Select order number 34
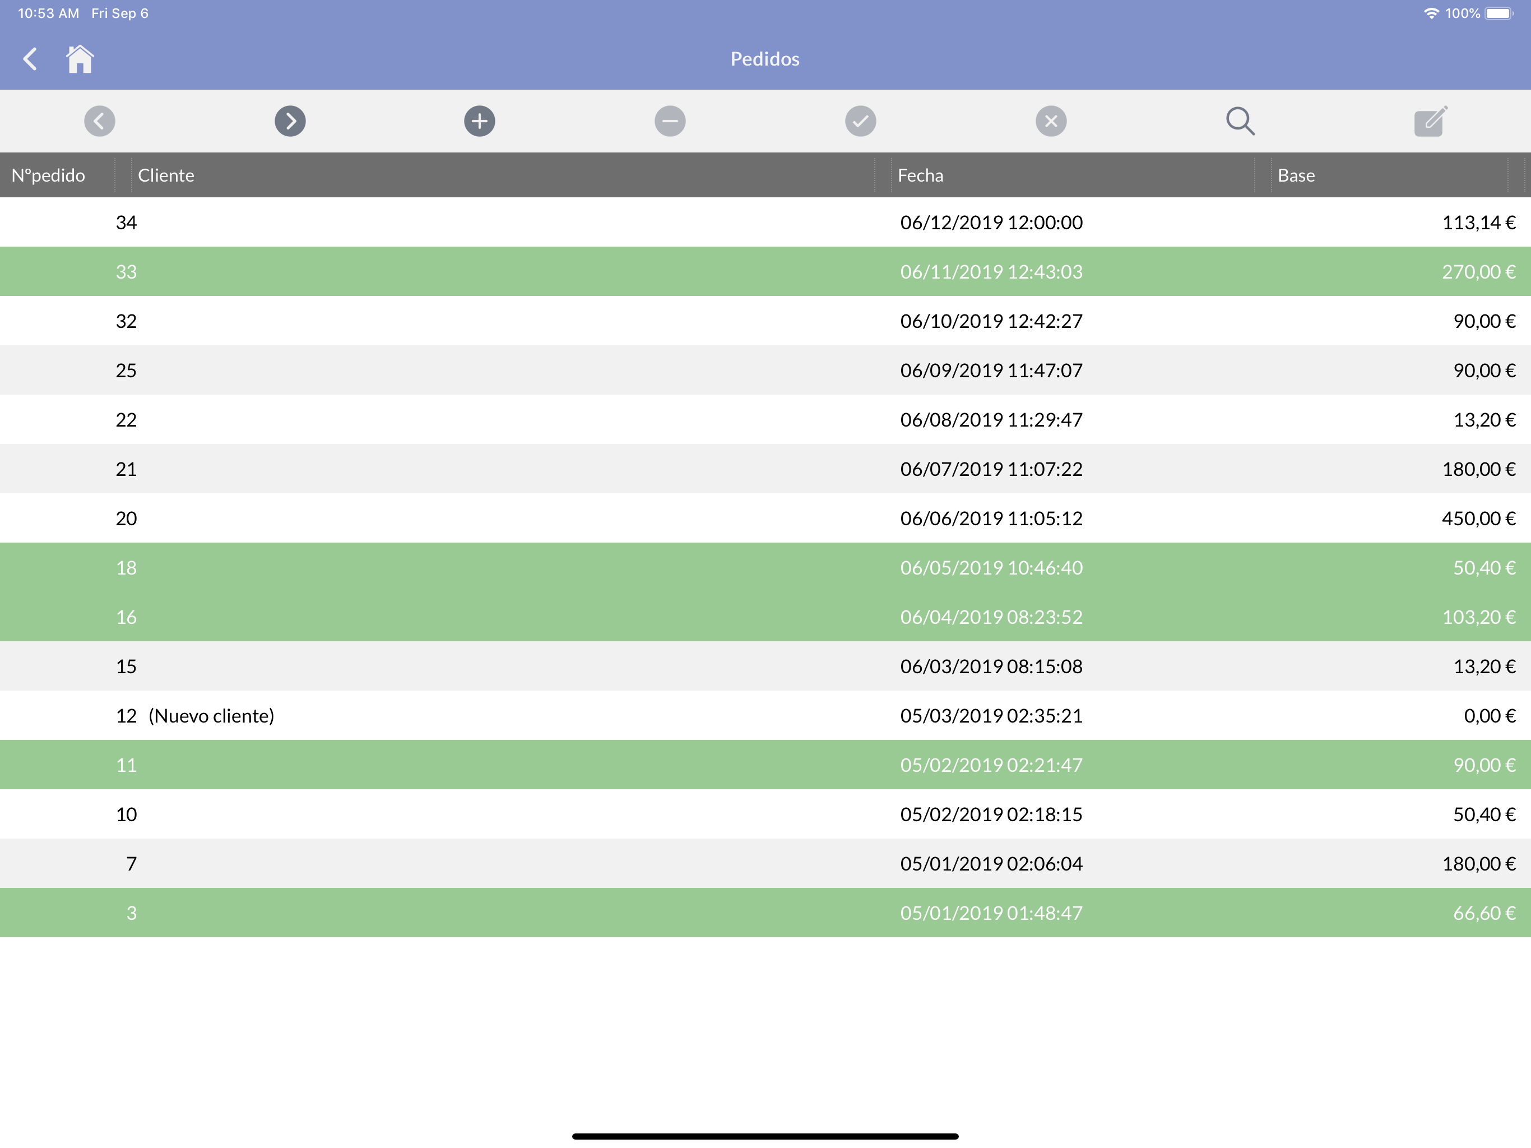 765,223
